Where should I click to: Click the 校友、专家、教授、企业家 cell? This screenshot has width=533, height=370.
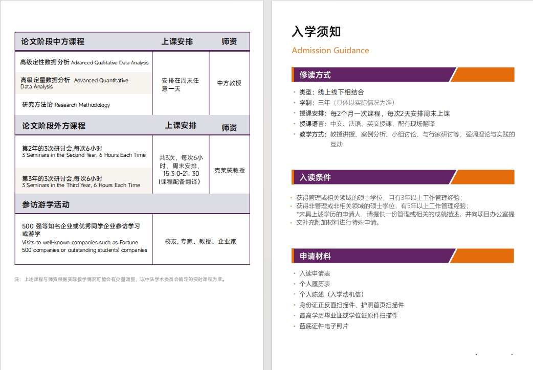click(201, 242)
